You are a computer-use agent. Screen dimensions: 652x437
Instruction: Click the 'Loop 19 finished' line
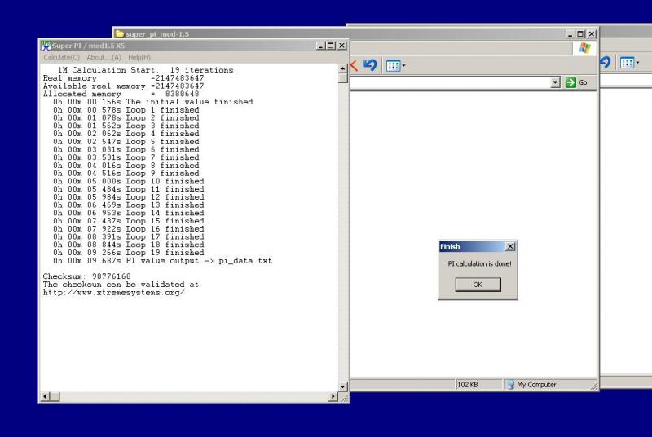point(129,253)
